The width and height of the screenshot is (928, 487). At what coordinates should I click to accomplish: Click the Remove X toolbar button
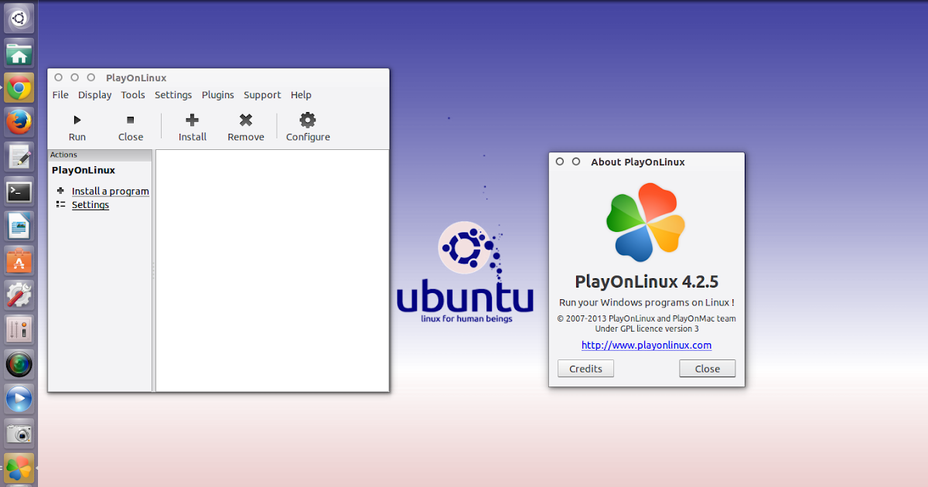(246, 128)
